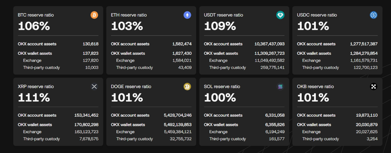Click ETH account assets value 1,582,474
This screenshot has height=153, width=391.
pyautogui.click(x=182, y=44)
